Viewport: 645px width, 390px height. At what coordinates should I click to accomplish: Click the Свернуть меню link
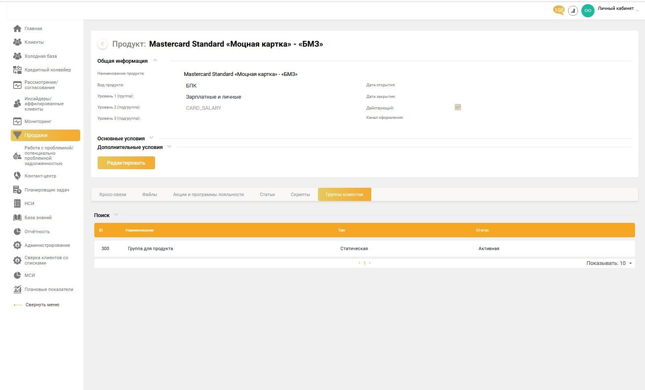coord(42,305)
